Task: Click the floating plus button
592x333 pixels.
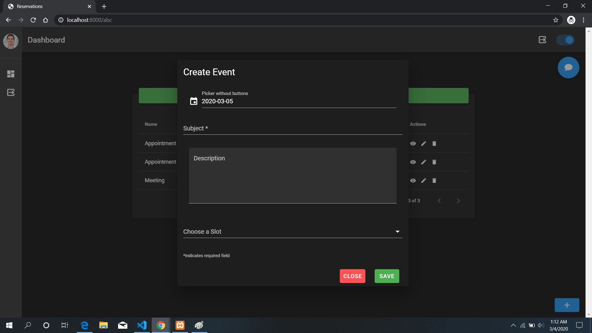Action: [x=567, y=305]
